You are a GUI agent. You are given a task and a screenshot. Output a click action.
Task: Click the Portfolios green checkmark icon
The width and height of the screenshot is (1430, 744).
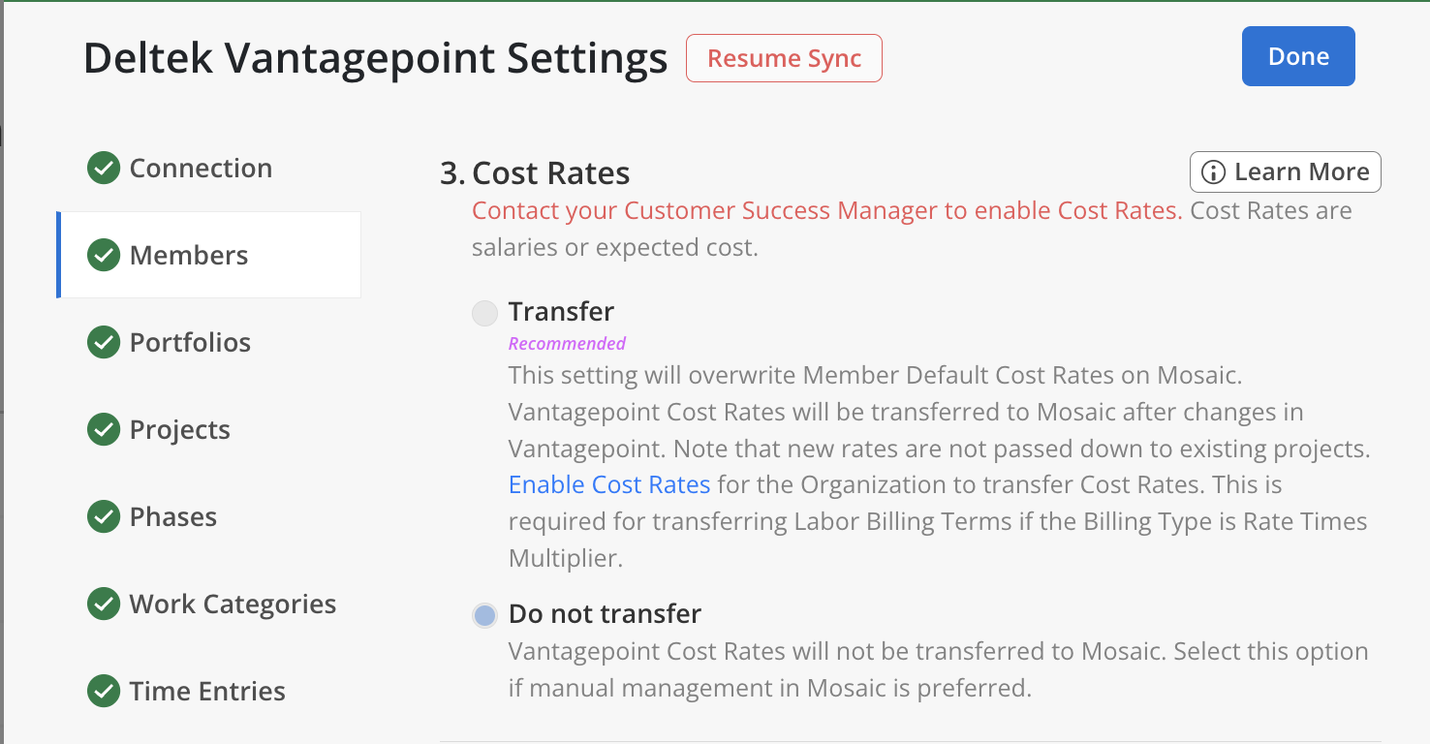pos(104,343)
